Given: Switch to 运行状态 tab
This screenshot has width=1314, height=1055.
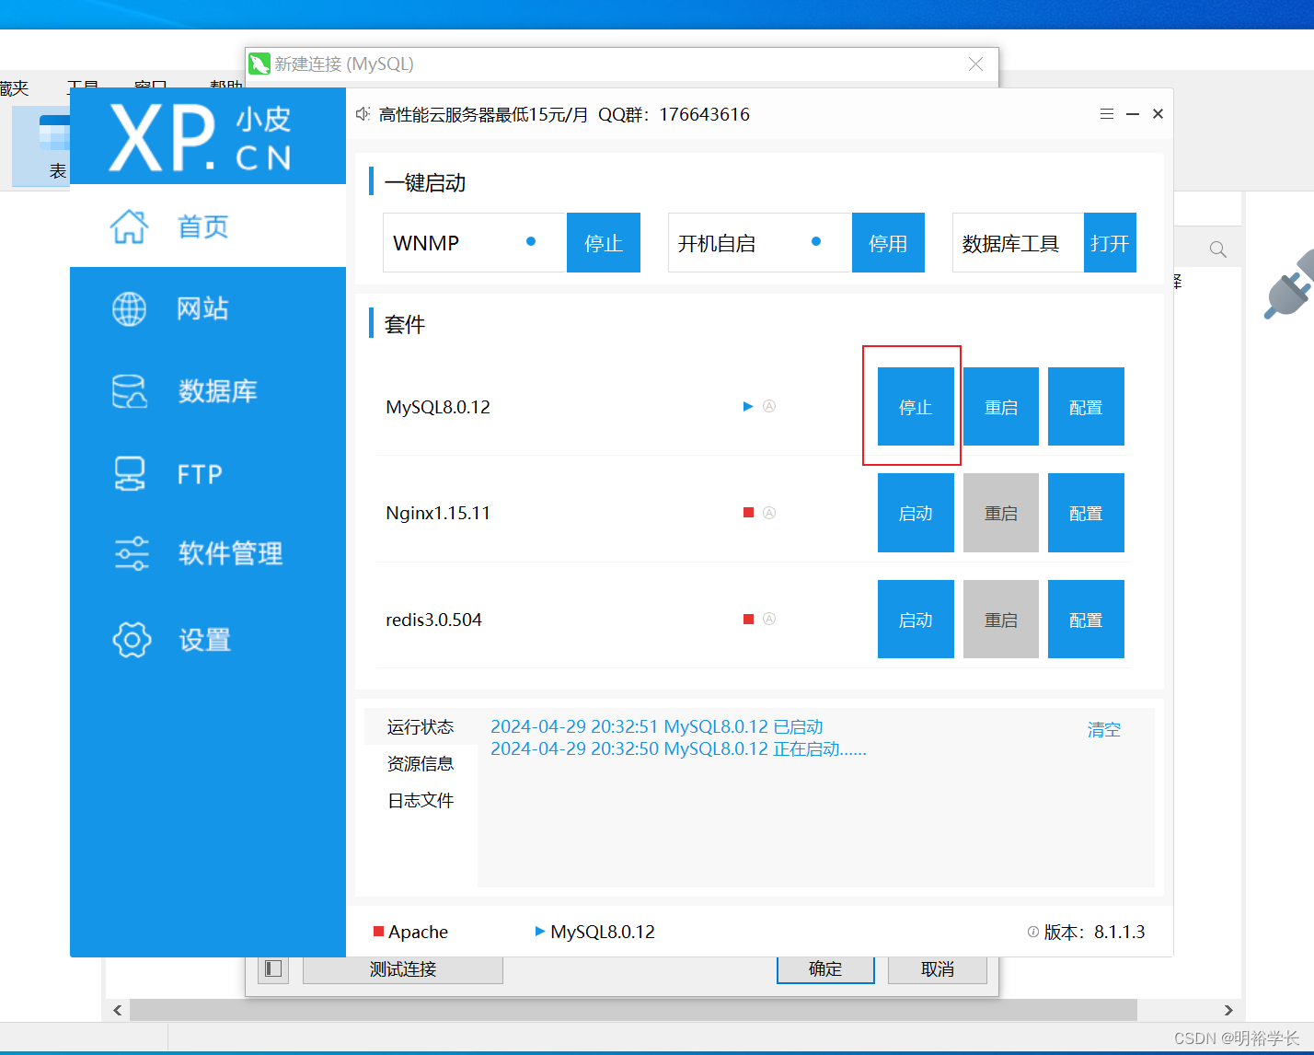Looking at the screenshot, I should (421, 726).
